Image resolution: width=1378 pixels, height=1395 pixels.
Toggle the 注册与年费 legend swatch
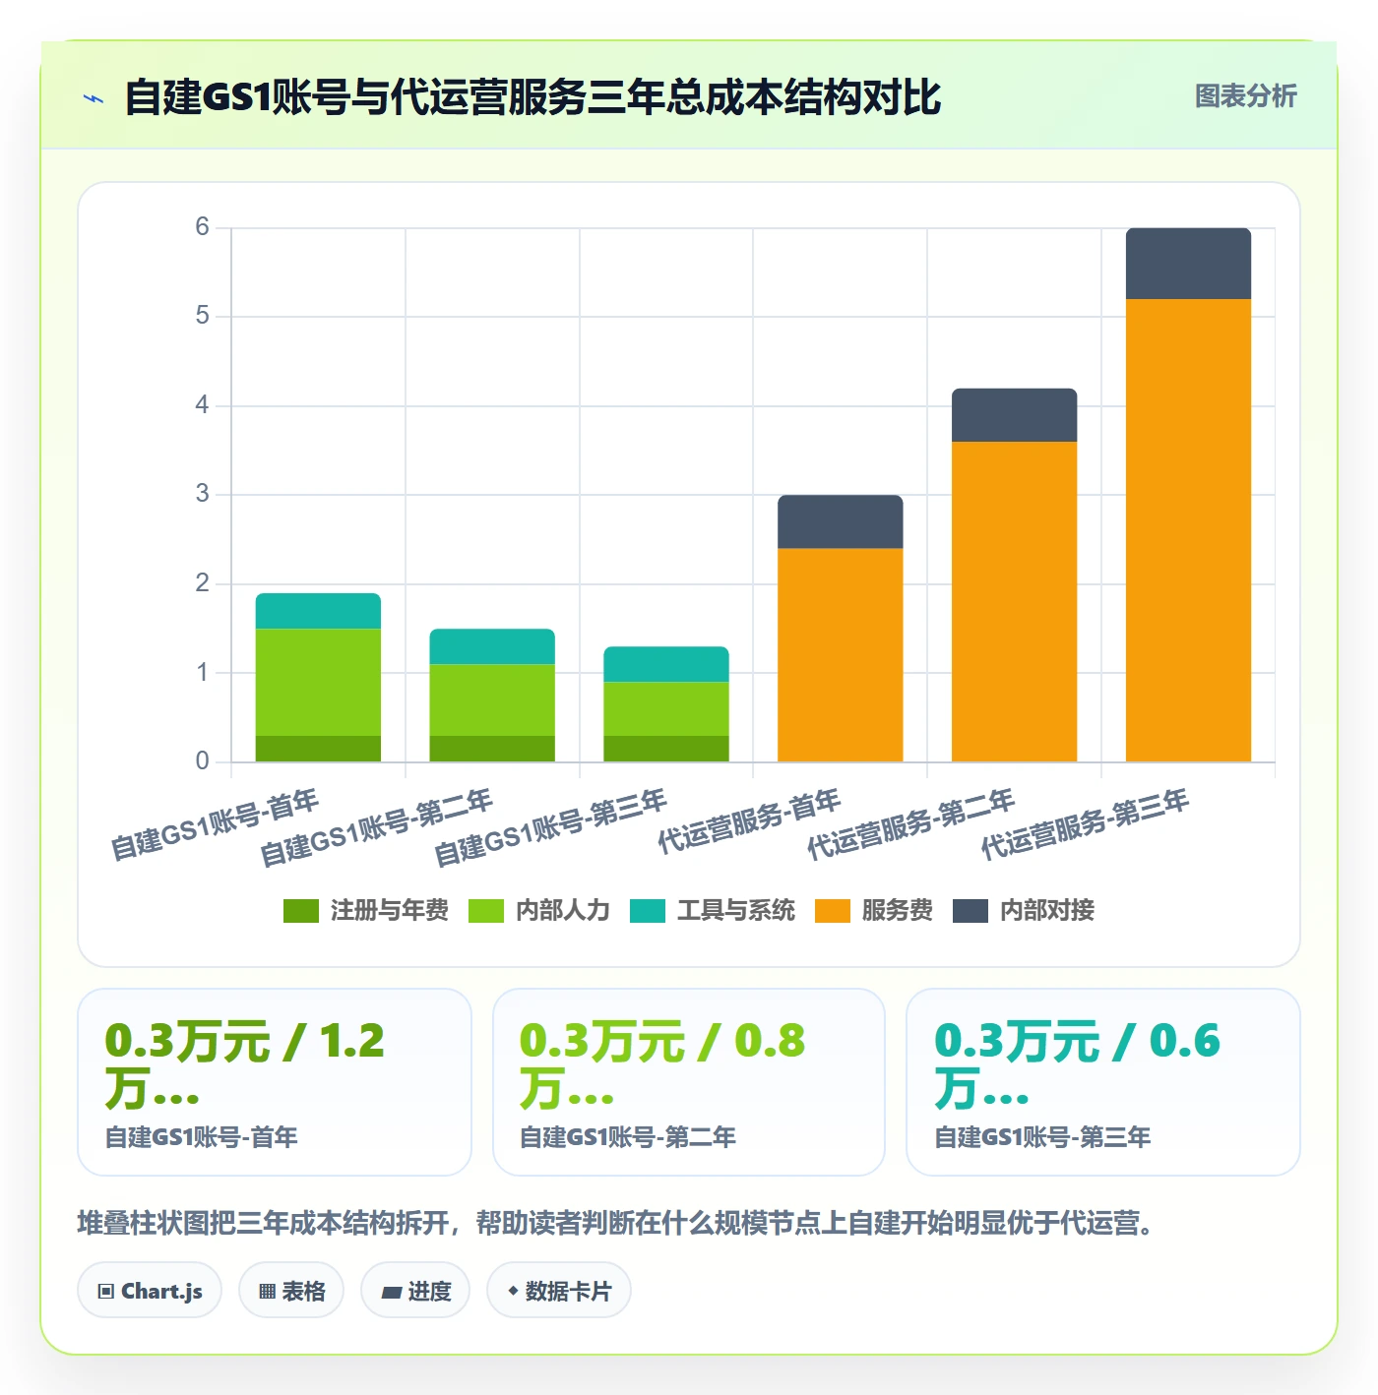[x=301, y=911]
